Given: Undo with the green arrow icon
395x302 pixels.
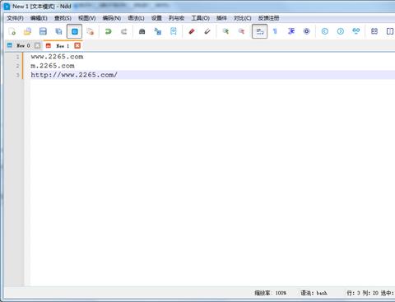Looking at the screenshot, I should [109, 31].
